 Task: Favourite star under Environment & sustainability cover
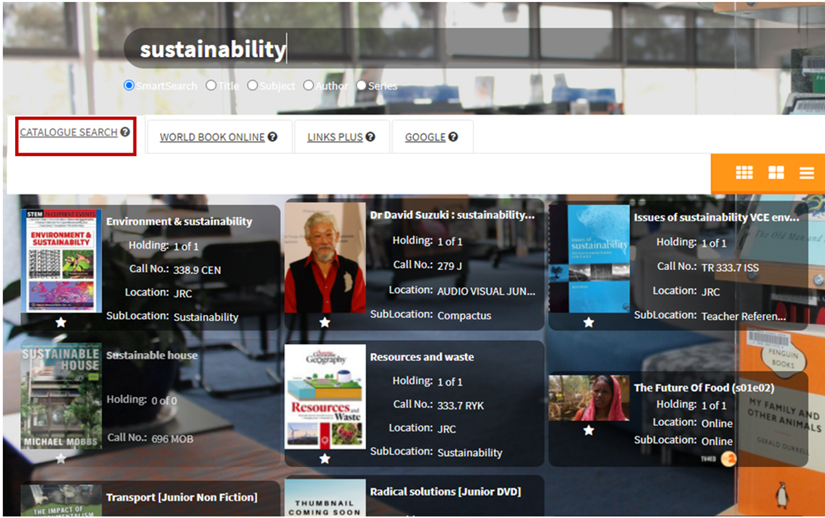pos(60,322)
